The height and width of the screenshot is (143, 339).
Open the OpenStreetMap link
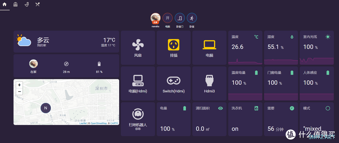[99, 123]
